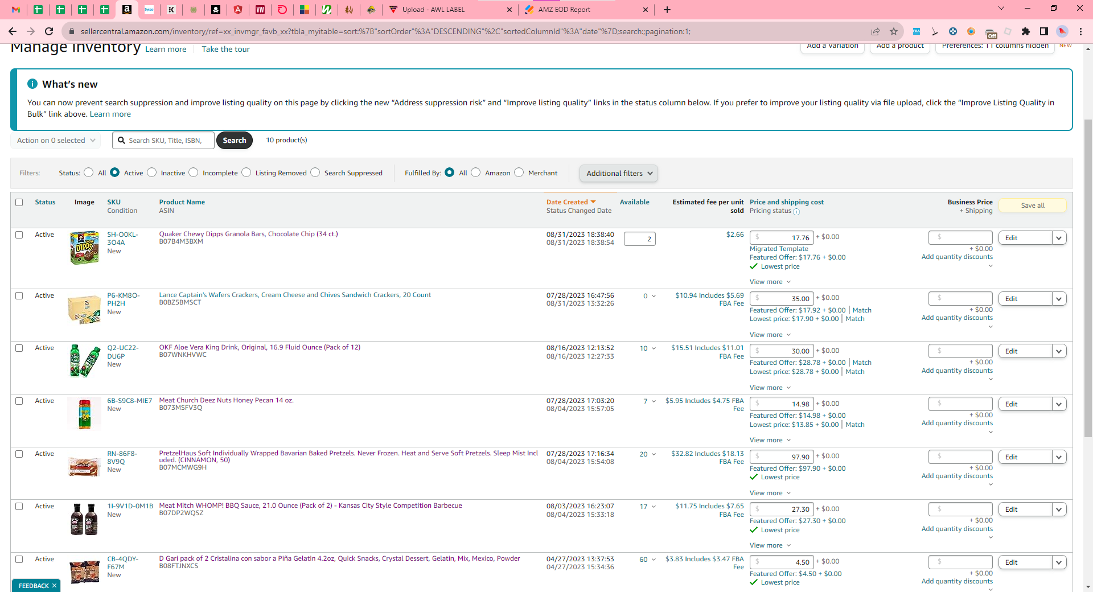Click the Pricing status info icon
Image resolution: width=1093 pixels, height=592 pixels.
pos(796,212)
